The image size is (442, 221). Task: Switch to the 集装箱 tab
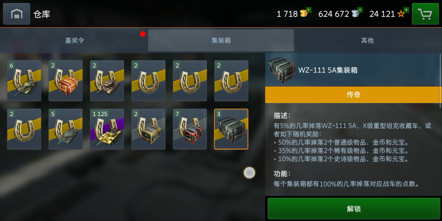221,40
